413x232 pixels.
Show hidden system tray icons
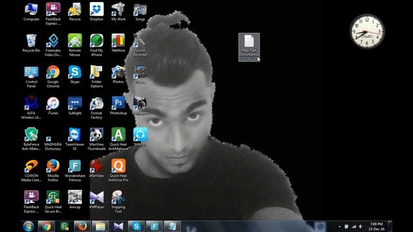339,226
